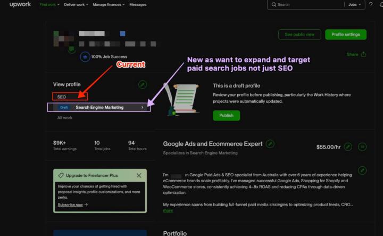The height and width of the screenshot is (236, 383).
Task: Edit the profile overview description
Action: [x=362, y=170]
